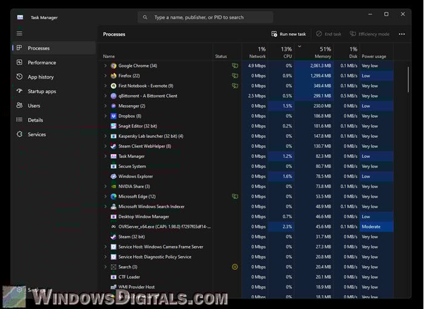Click the search magnifier icon

(x=145, y=18)
